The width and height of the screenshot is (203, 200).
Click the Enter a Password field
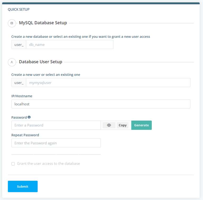[x=56, y=125]
